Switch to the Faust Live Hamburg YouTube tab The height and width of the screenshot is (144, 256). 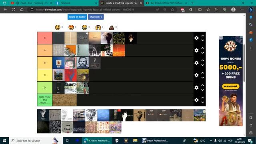(x=31, y=3)
